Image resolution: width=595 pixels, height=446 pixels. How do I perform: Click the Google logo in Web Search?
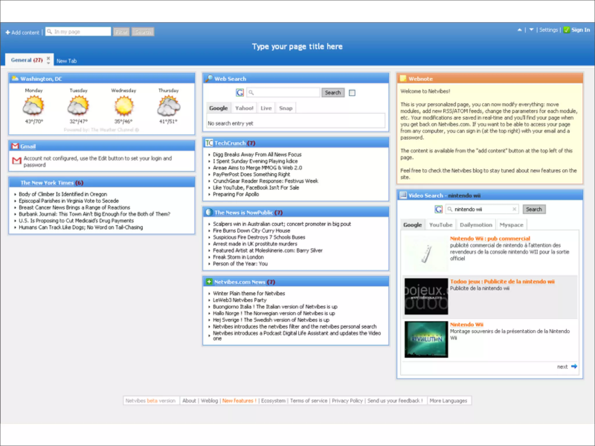pos(240,93)
